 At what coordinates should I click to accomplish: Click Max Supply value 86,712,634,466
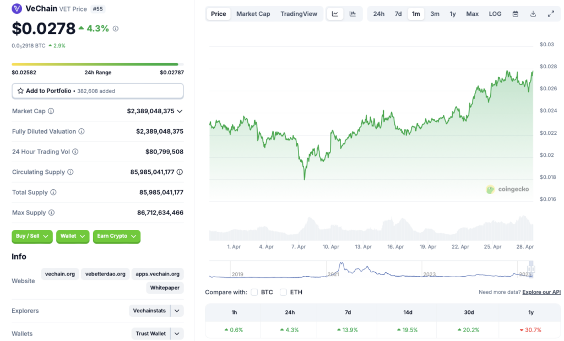click(160, 213)
